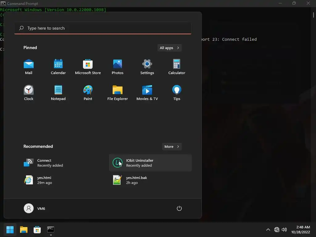Open Settings from pinned apps
The image size is (316, 237).
click(147, 67)
